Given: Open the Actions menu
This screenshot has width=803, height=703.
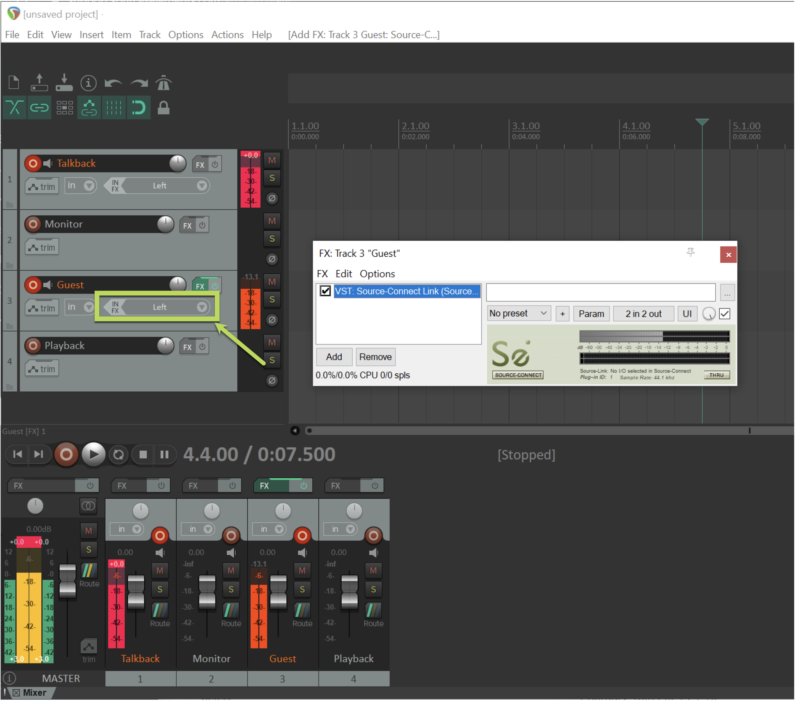Looking at the screenshot, I should 227,35.
